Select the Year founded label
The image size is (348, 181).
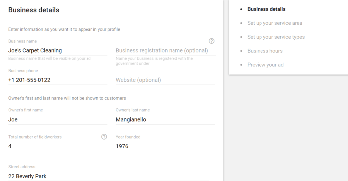tap(128, 137)
